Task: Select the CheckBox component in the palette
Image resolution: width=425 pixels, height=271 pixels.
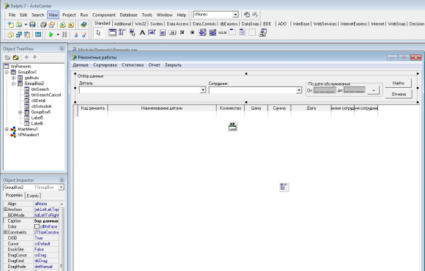Action: click(x=182, y=33)
